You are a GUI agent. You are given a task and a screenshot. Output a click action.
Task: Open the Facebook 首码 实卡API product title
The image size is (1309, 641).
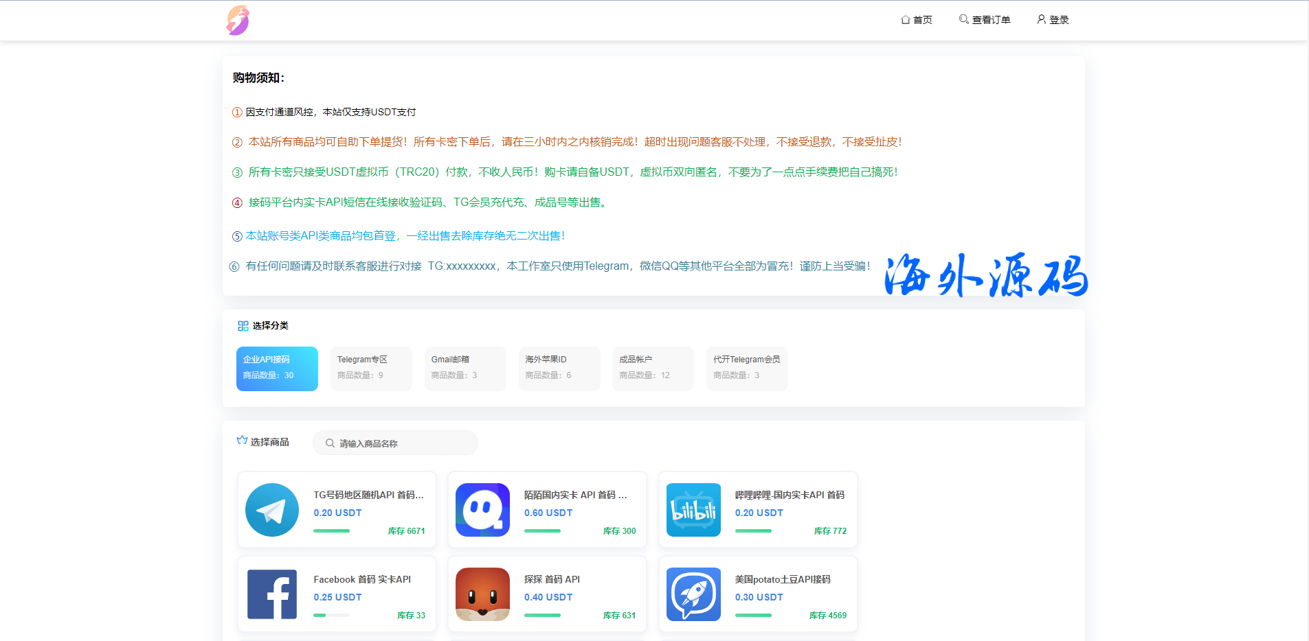(362, 579)
